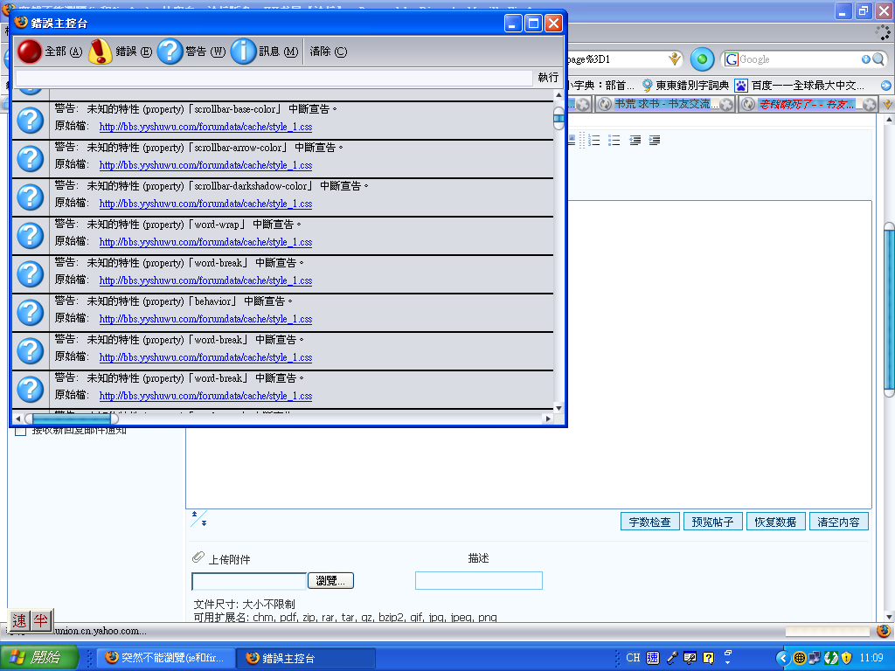Click Error Console horizontal scroll-right arrow
Viewport: 895px width, 671px height.
[x=548, y=419]
